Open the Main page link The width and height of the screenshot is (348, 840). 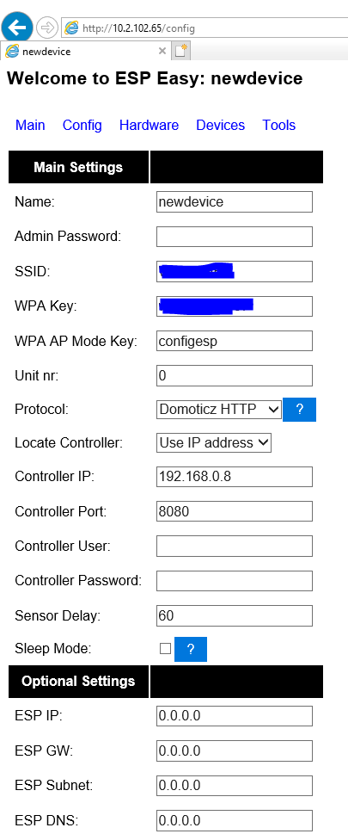[30, 126]
